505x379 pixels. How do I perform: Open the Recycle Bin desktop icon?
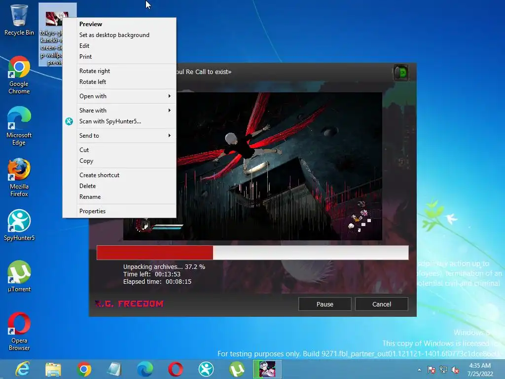click(x=19, y=19)
